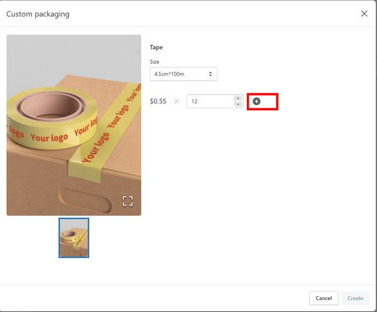Click the Size dropdown's up-down arrows
377x312 pixels.
(210, 74)
